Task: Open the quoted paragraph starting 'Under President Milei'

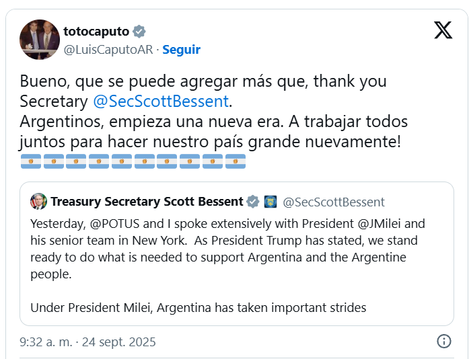Action: click(198, 307)
